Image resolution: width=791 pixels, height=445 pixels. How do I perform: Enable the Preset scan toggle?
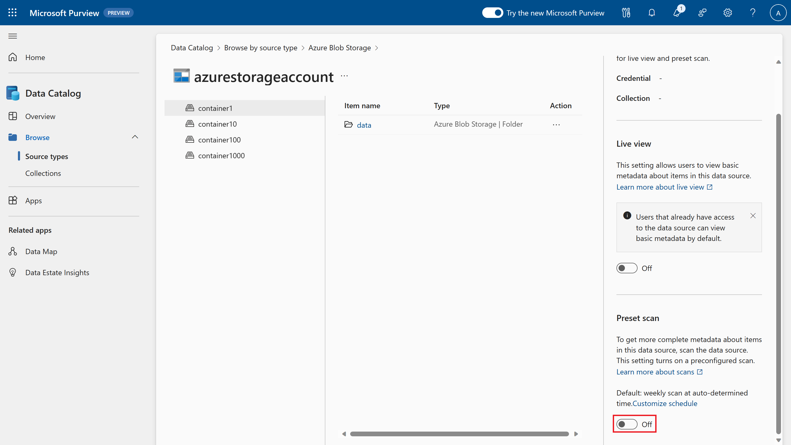point(627,424)
